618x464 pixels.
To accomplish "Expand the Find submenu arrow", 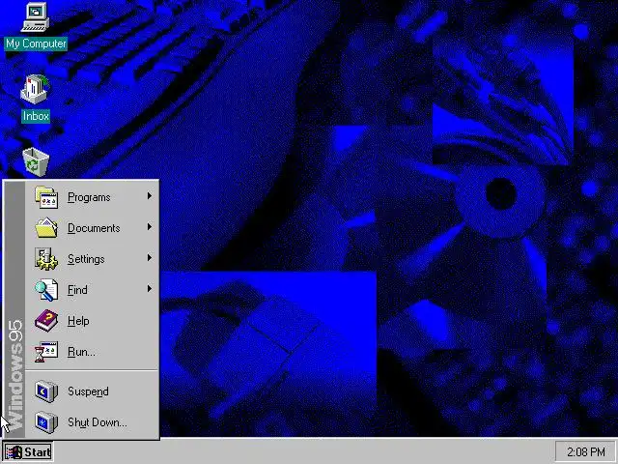I will coord(150,288).
